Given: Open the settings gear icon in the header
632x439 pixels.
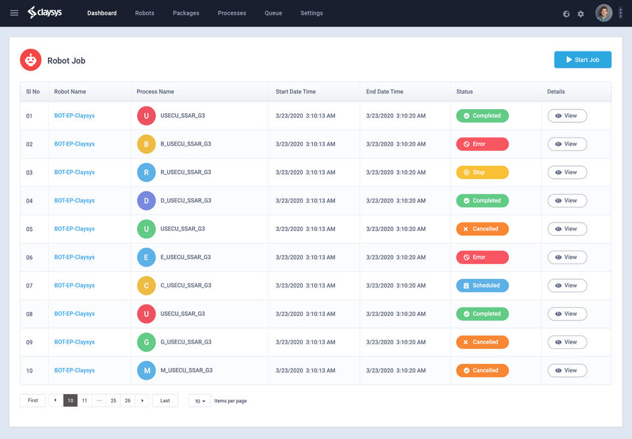Looking at the screenshot, I should (581, 14).
